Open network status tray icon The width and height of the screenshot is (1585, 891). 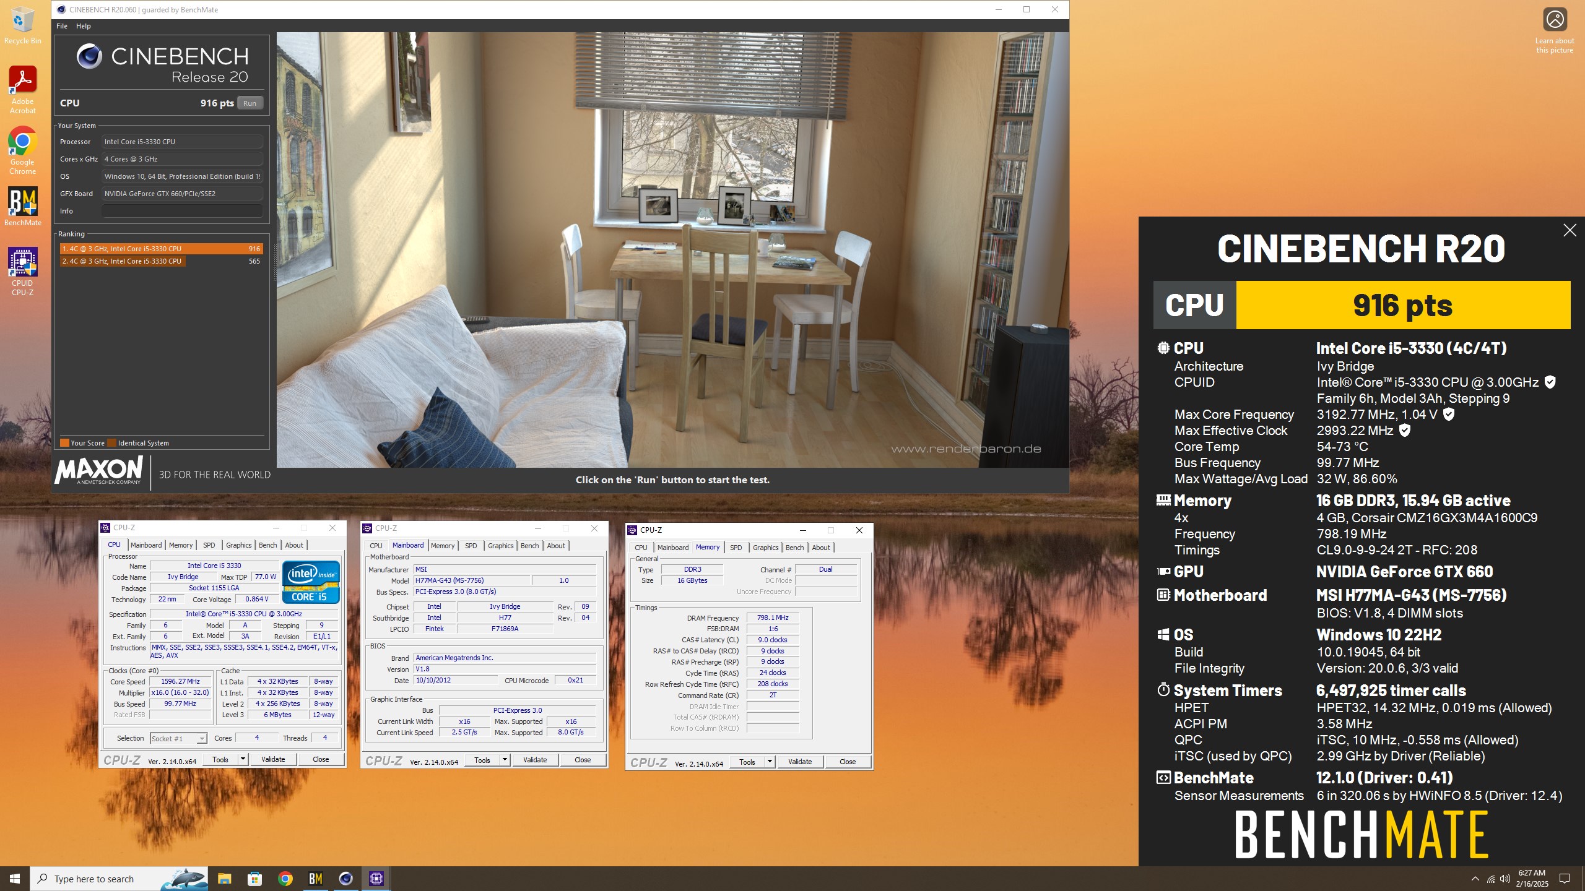point(1490,879)
